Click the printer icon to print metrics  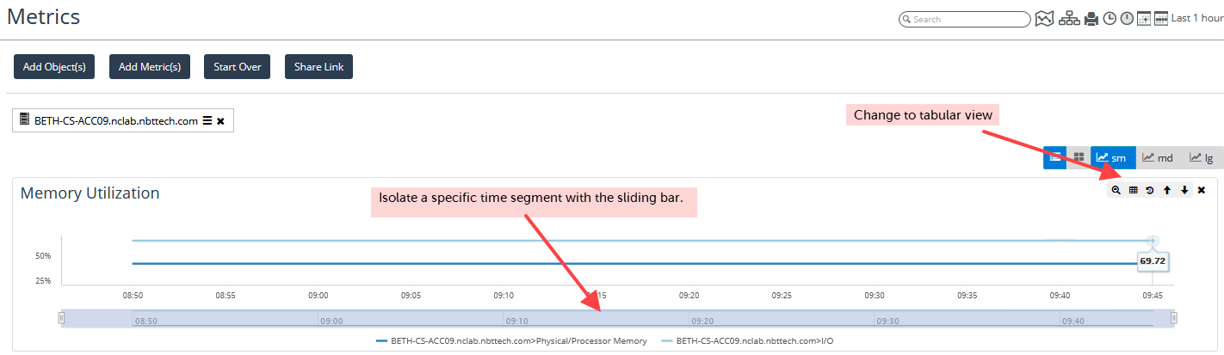pos(1091,18)
